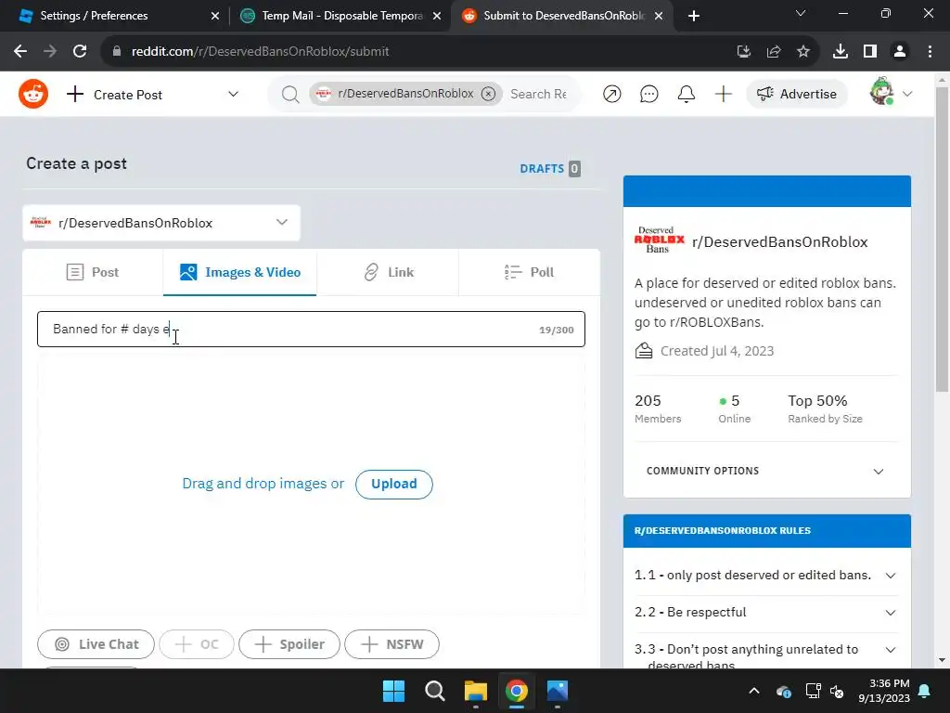950x713 pixels.
Task: Click the muted volume tray icon
Action: (838, 691)
